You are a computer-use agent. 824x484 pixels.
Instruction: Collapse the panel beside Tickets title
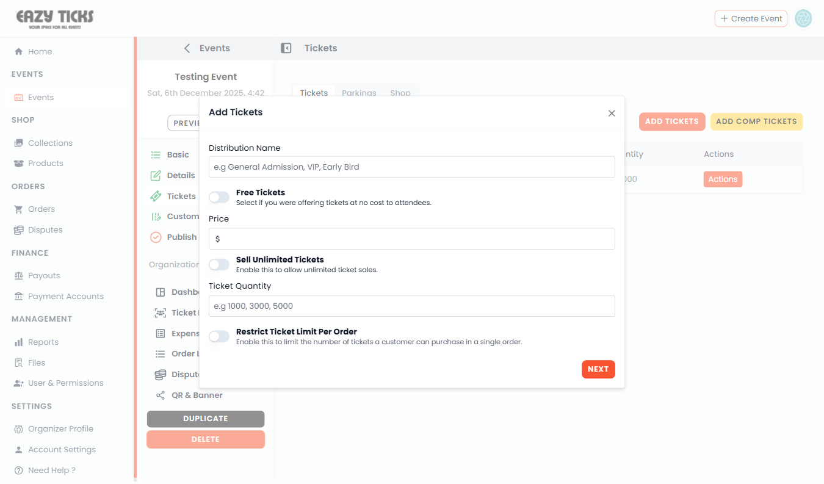click(x=286, y=48)
